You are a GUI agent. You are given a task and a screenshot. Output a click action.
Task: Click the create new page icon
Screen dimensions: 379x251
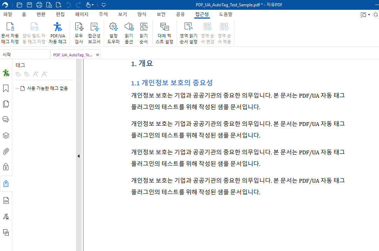[x=58, y=5]
